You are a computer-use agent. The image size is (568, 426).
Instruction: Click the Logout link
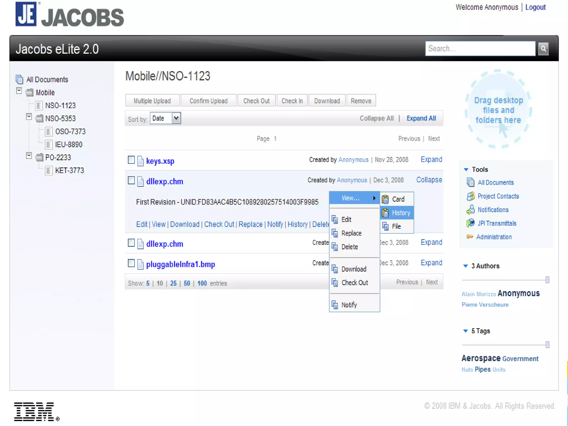536,7
